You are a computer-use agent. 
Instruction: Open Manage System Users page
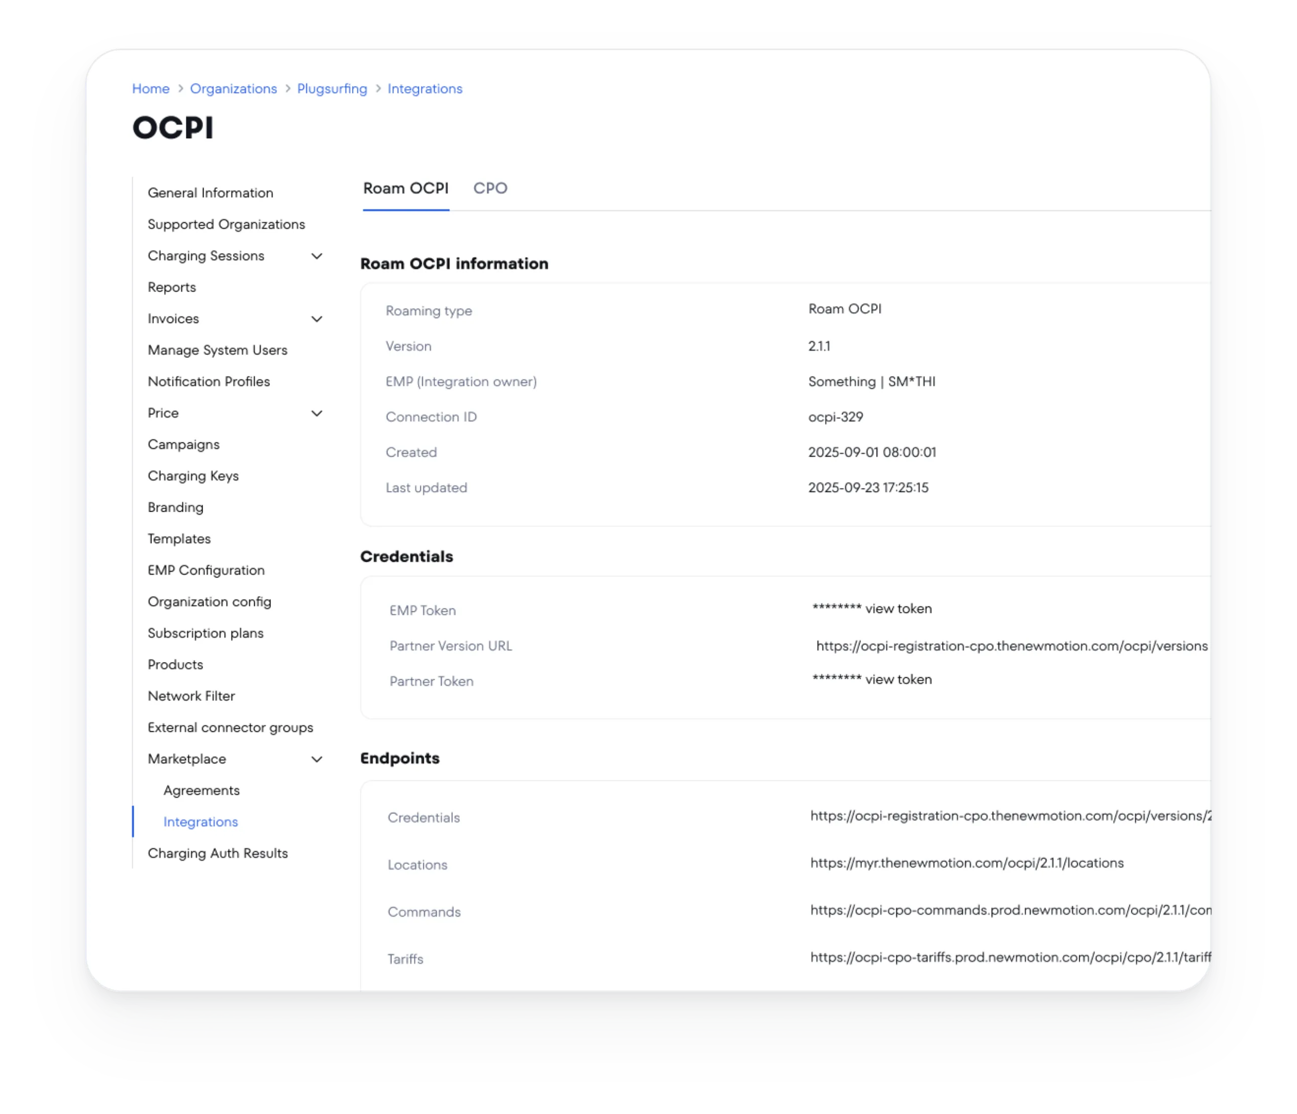[217, 350]
